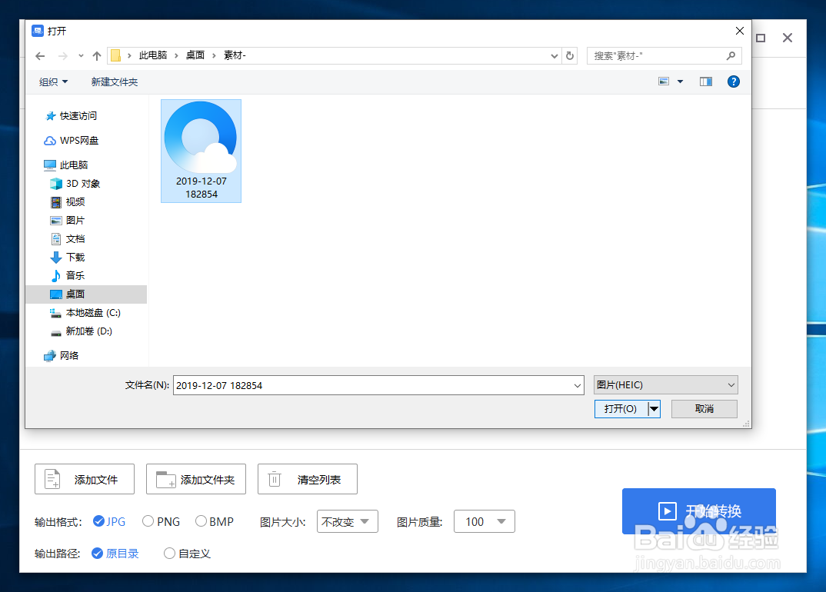Toggle the preview pane icon
The width and height of the screenshot is (826, 592).
705,81
